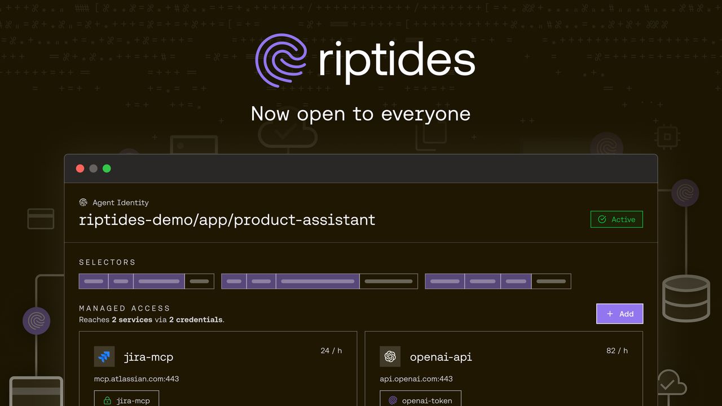722x406 pixels.
Task: Select the riptides-demo/app/product-assistant identity title
Action: click(227, 219)
